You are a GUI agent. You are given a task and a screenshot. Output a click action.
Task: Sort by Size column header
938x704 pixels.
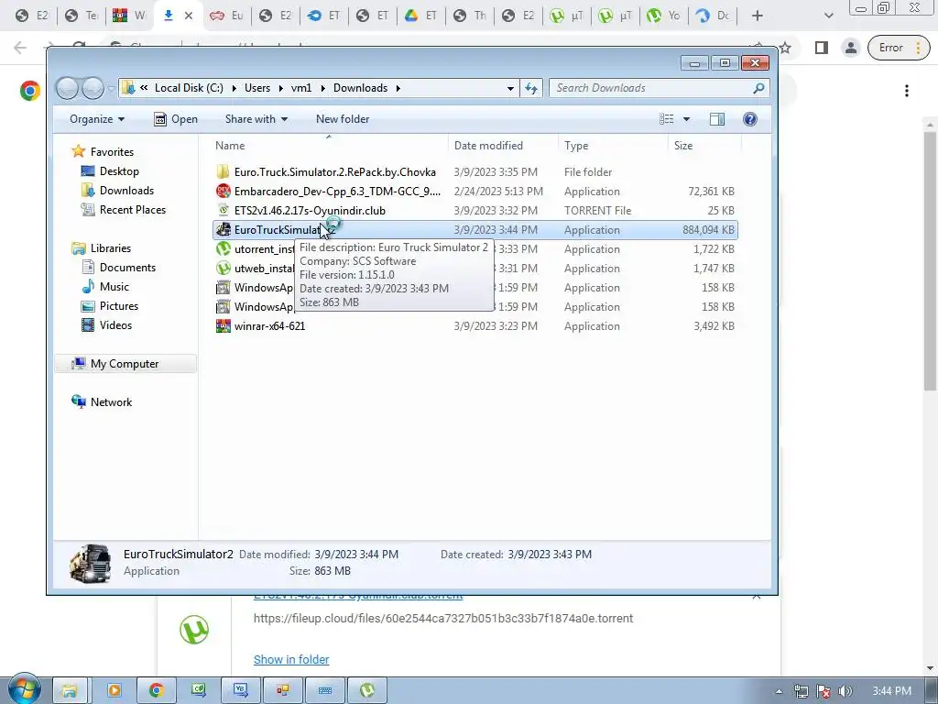tap(704, 146)
